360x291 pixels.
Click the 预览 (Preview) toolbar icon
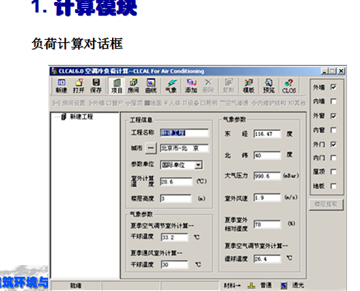tap(269, 86)
